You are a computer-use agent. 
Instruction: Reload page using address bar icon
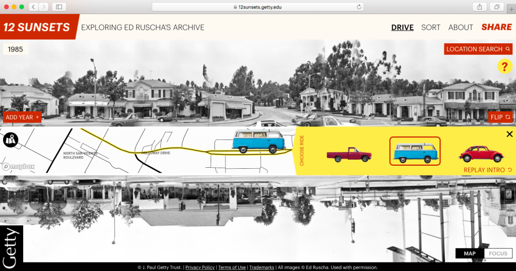359,7
